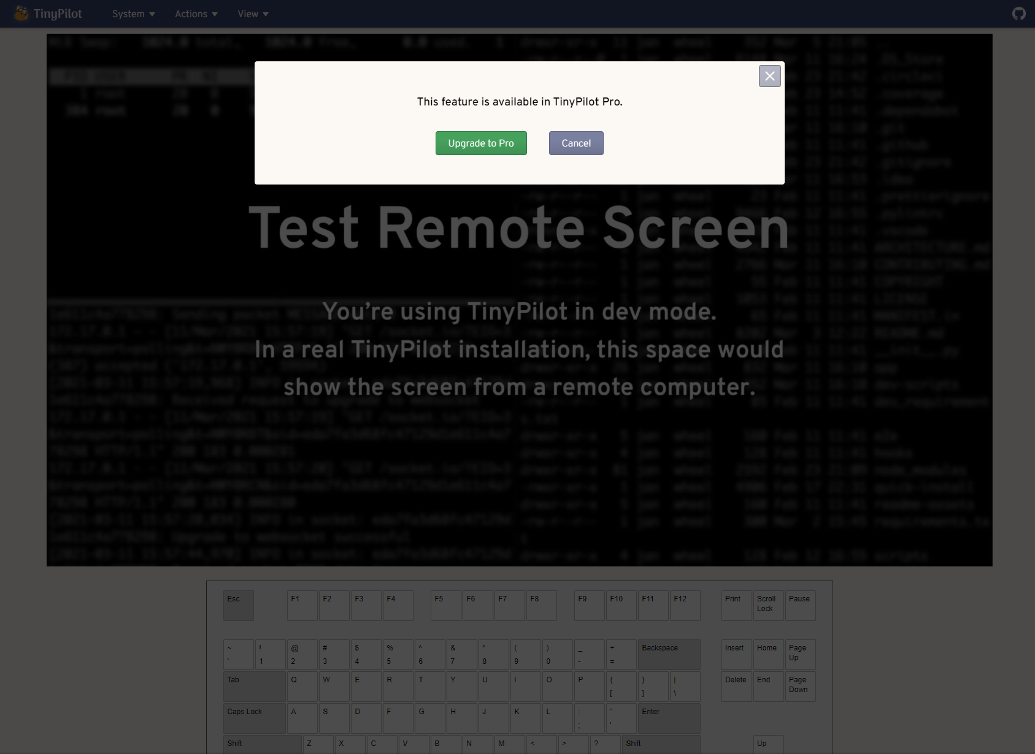Click the G key
Image resolution: width=1035 pixels, height=754 pixels.
pyautogui.click(x=430, y=718)
